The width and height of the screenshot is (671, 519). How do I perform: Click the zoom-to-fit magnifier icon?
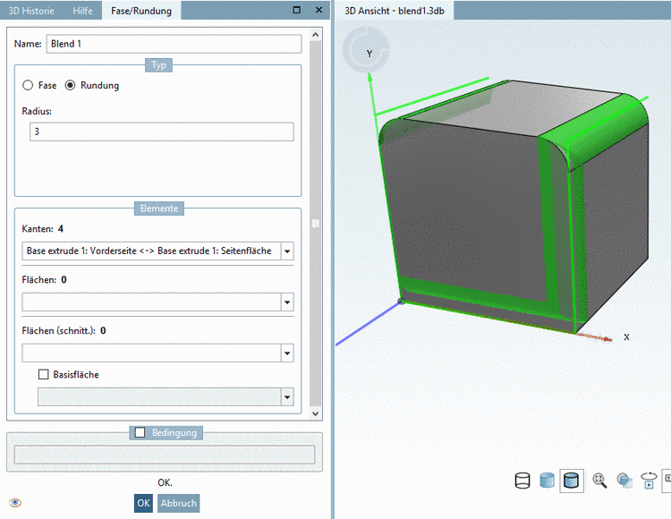coord(599,481)
